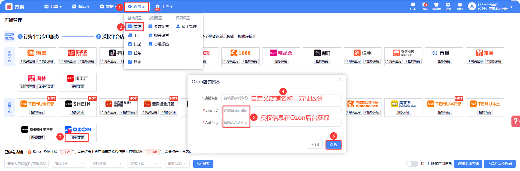Viewport: 520px width, 171px height.
Task: Focus the 店铺名称 input field
Action: 281,98
